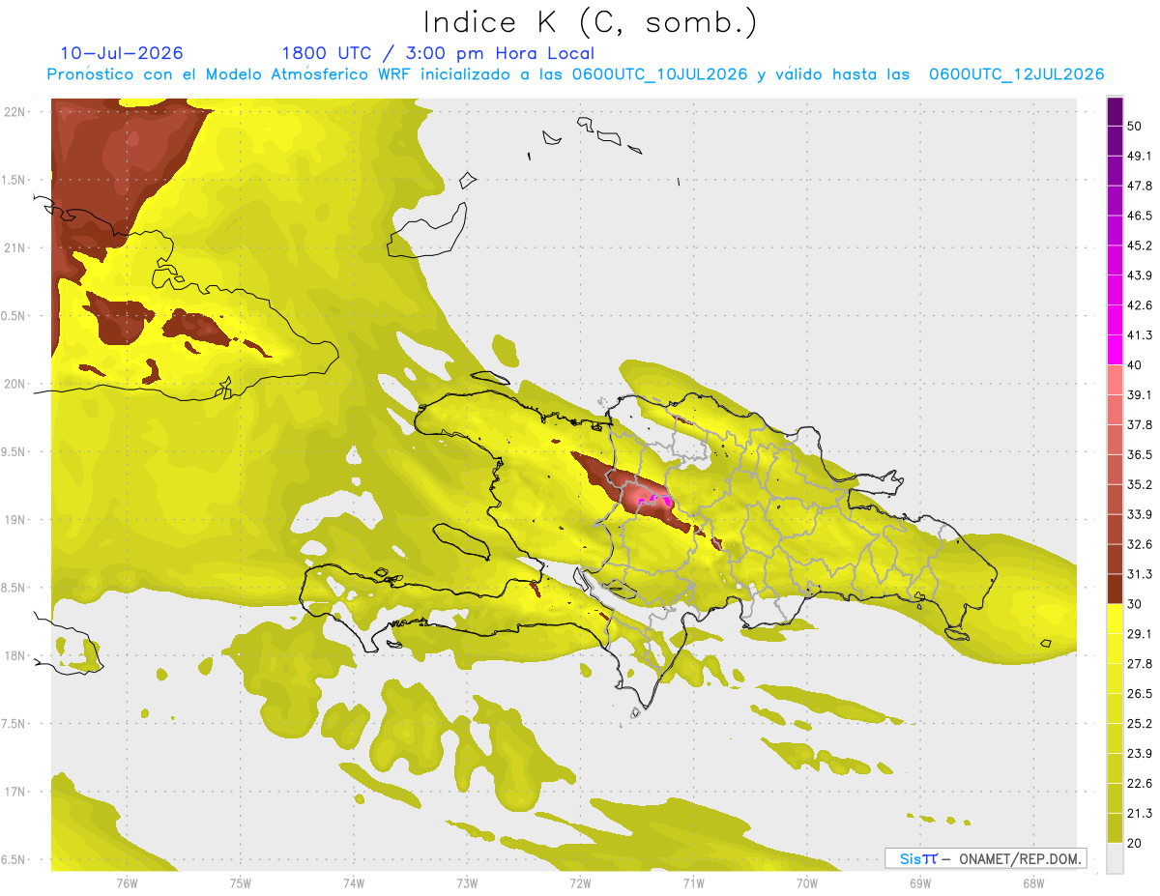Click the "17N" latitude label

pyautogui.click(x=16, y=792)
